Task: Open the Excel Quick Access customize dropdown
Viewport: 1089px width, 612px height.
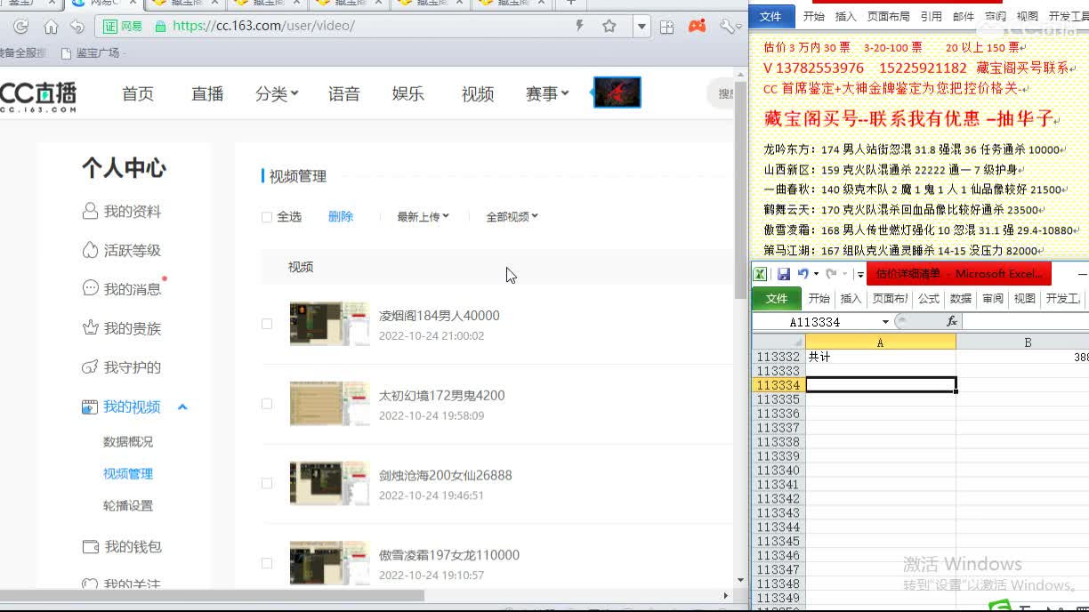Action: click(860, 274)
